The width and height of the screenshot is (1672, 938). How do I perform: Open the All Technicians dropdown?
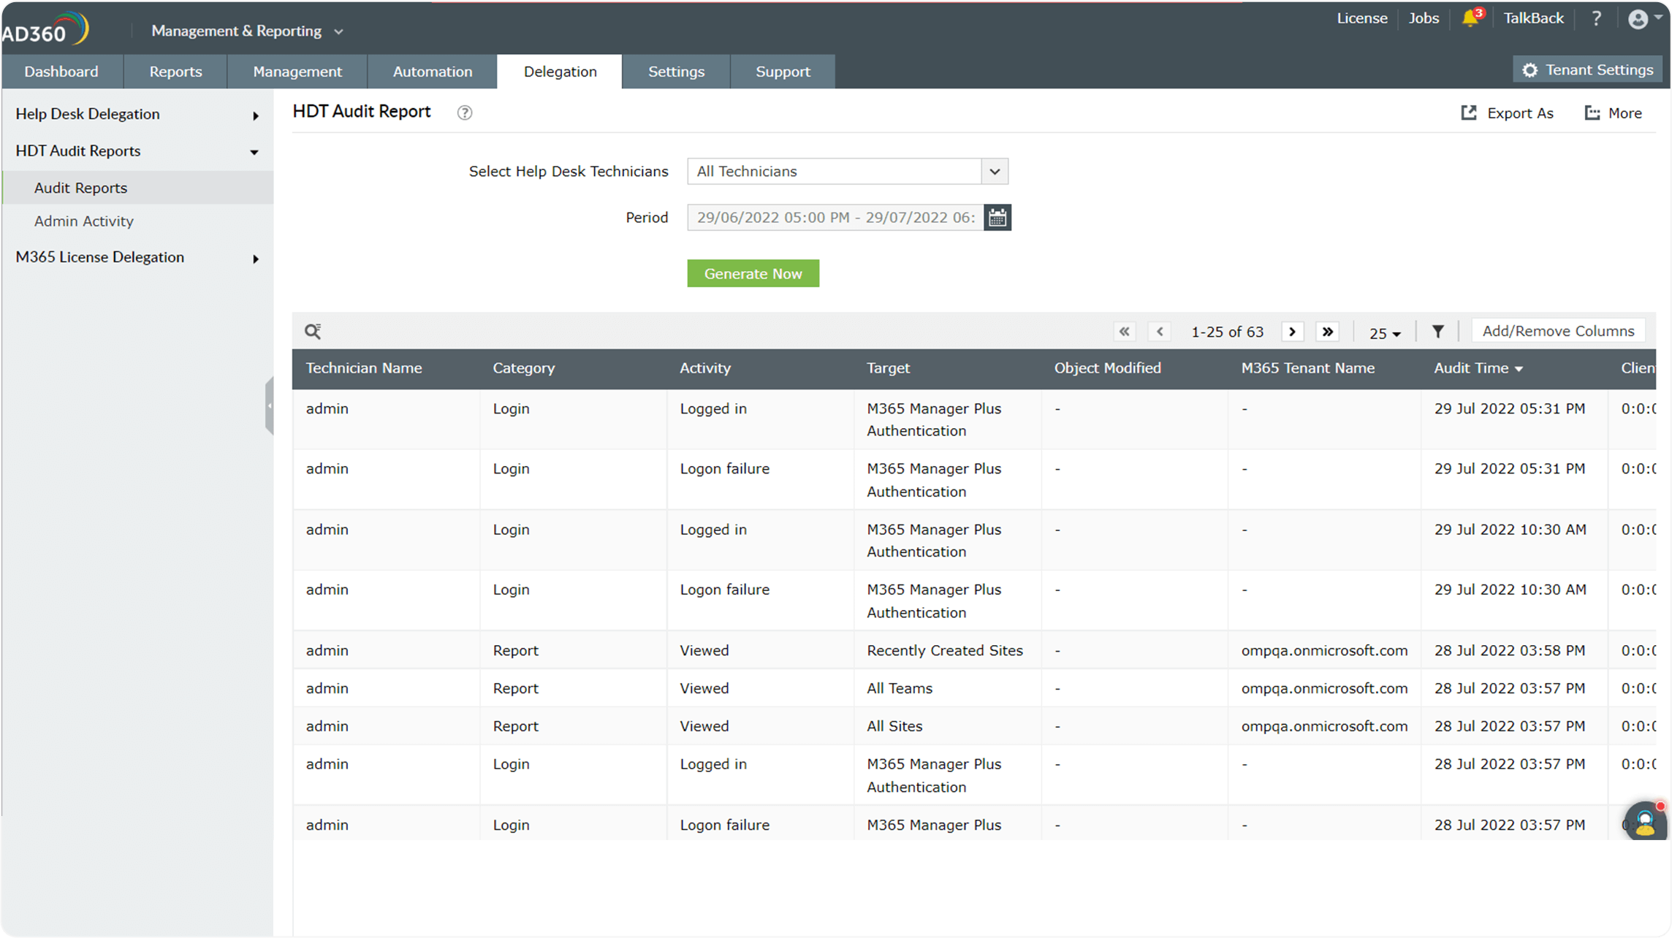(848, 172)
